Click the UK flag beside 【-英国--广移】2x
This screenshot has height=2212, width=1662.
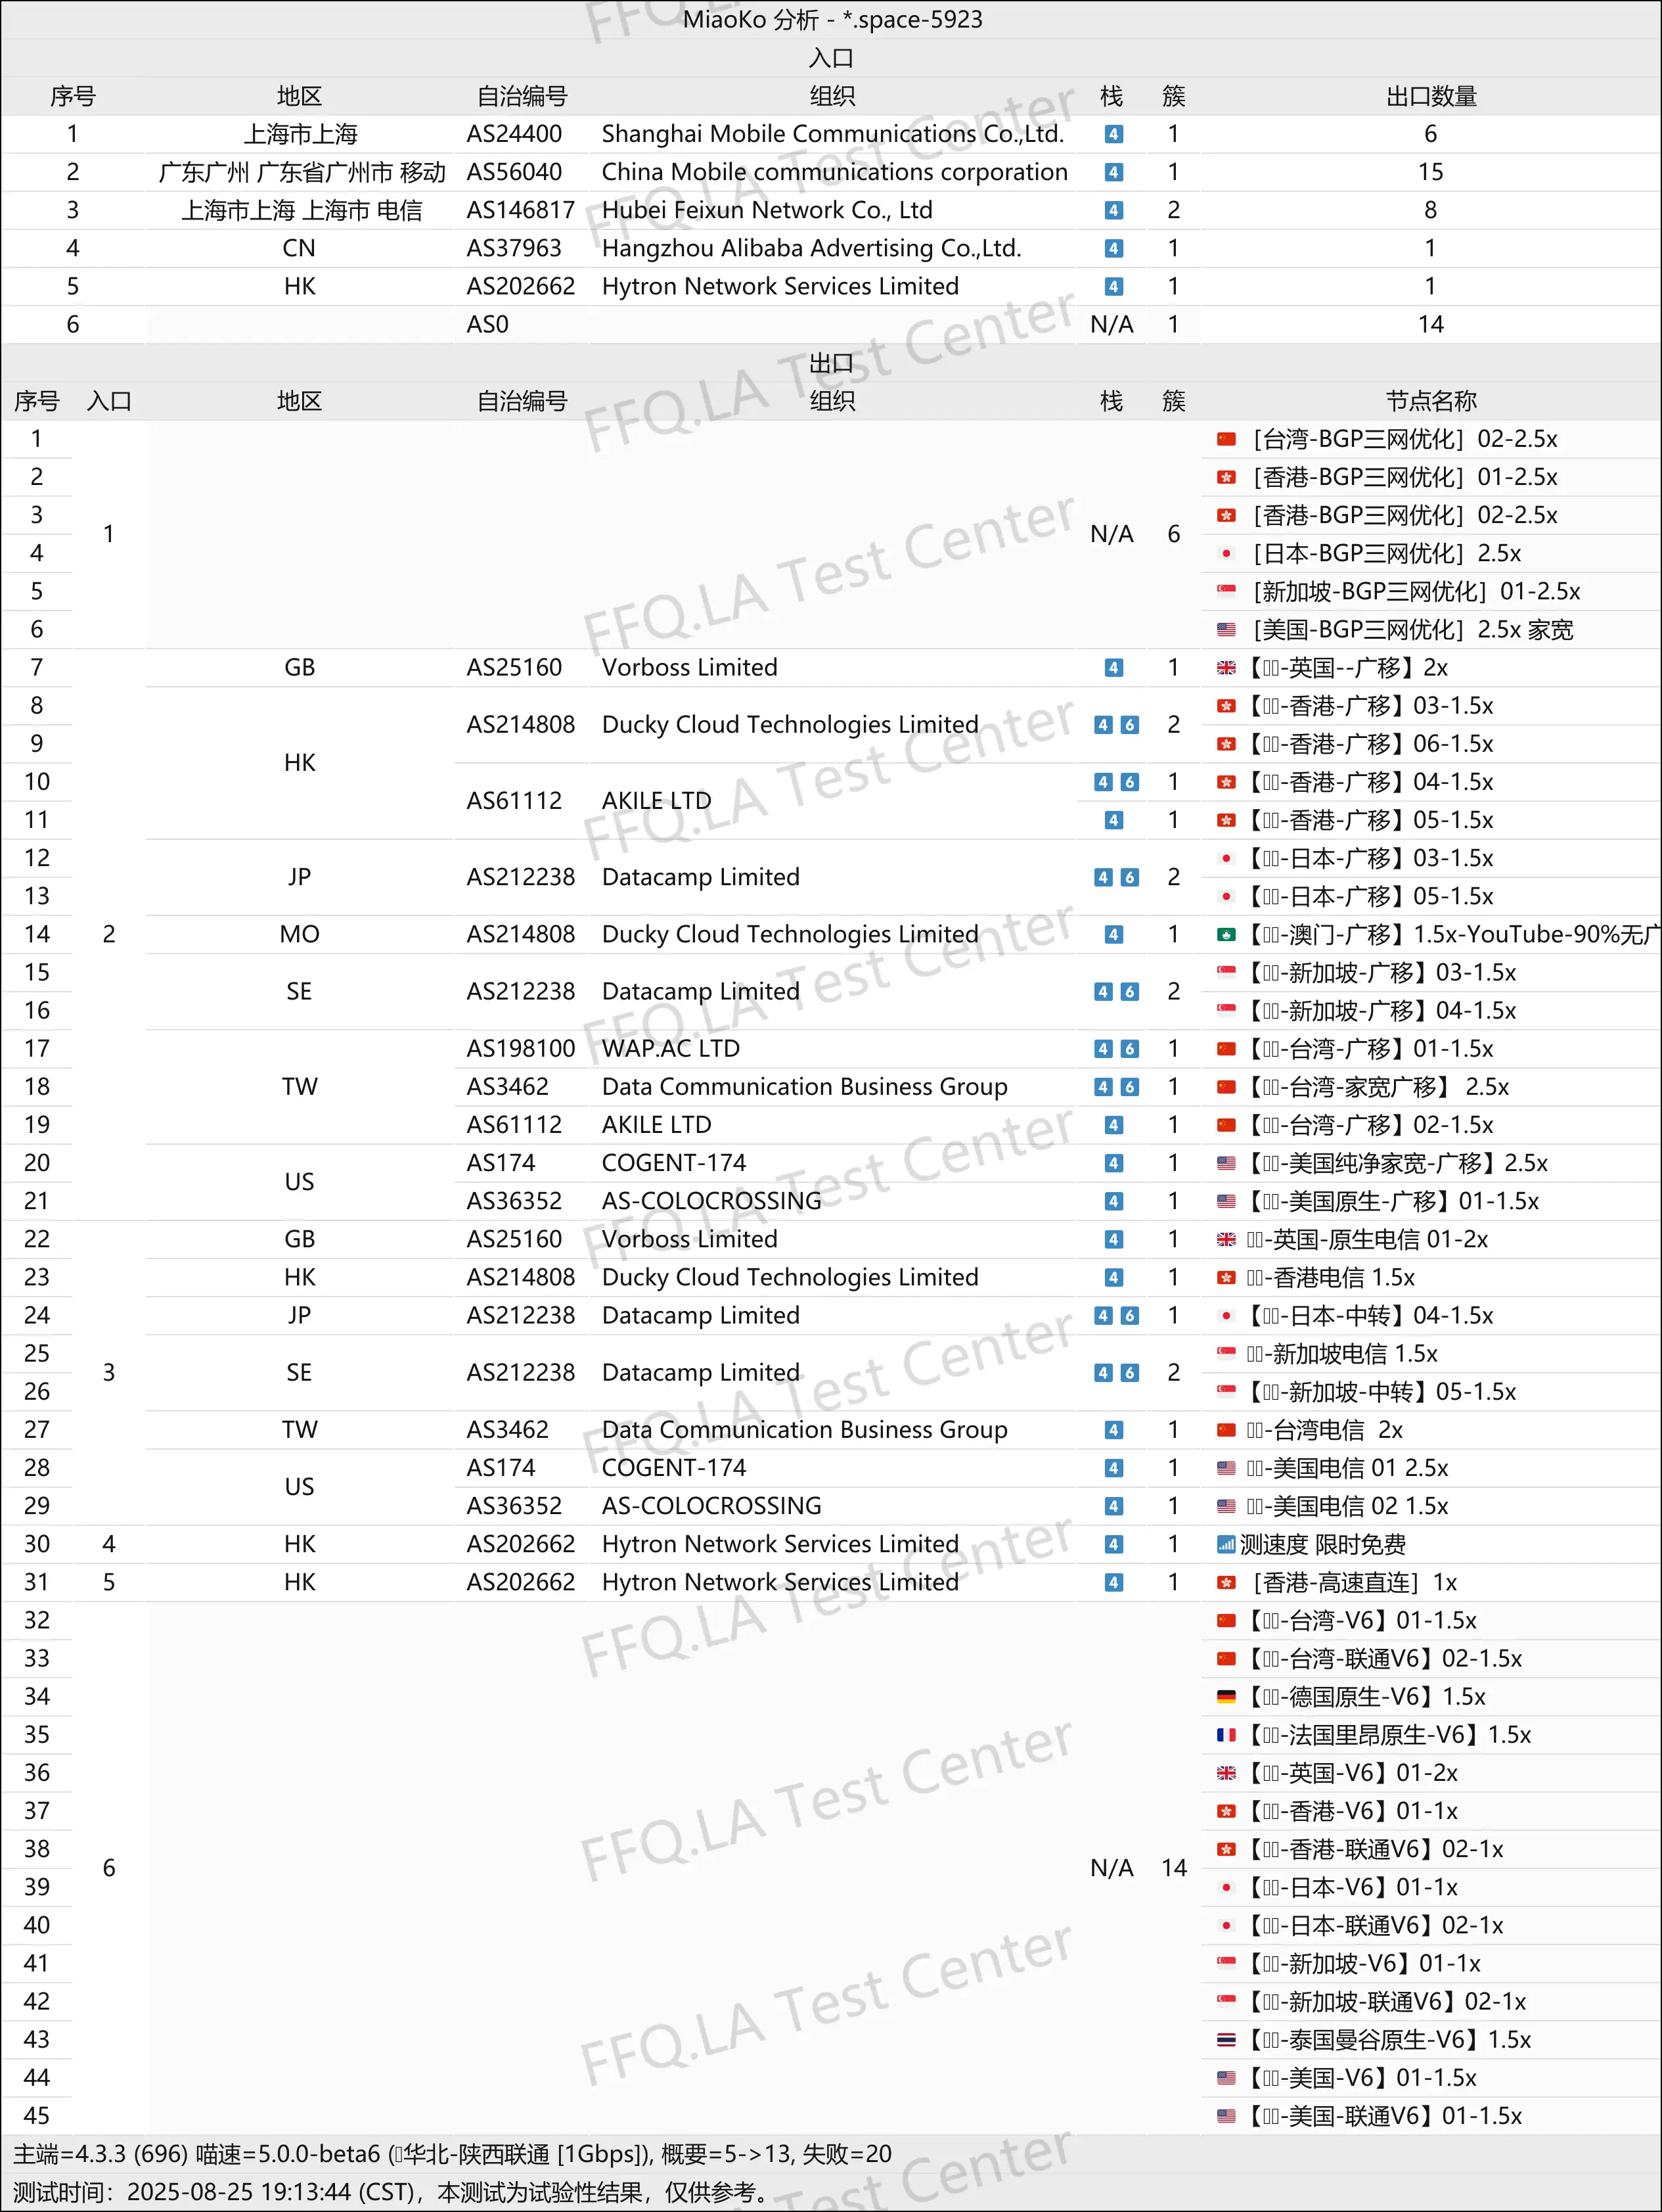pyautogui.click(x=1226, y=667)
